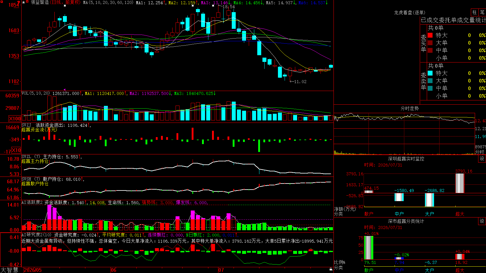Click the 60359 volume axis label

pyautogui.click(x=12, y=96)
